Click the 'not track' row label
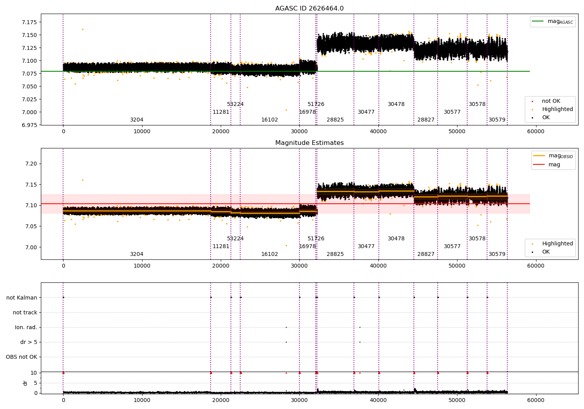This screenshot has height=409, width=584. (x=25, y=312)
